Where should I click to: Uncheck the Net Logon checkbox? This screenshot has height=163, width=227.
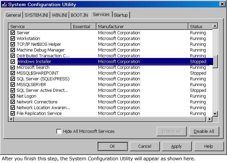[13, 96]
